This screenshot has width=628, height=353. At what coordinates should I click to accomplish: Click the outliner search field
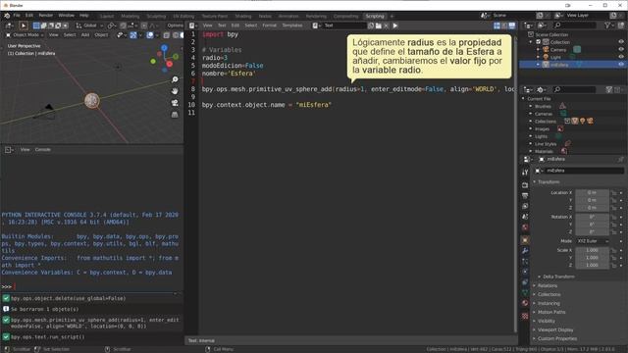pyautogui.click(x=575, y=25)
